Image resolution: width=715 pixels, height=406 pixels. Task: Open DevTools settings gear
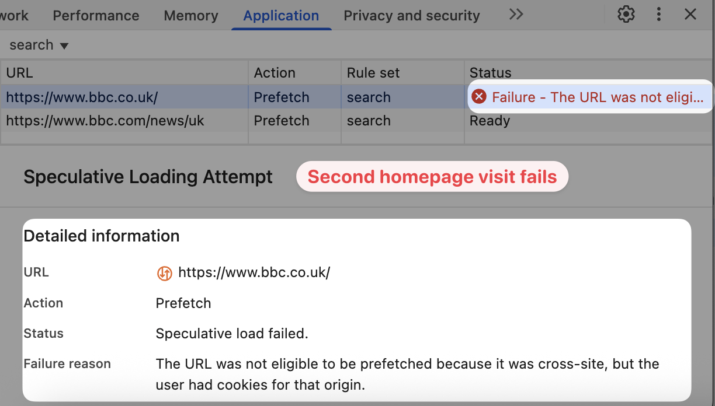tap(626, 15)
